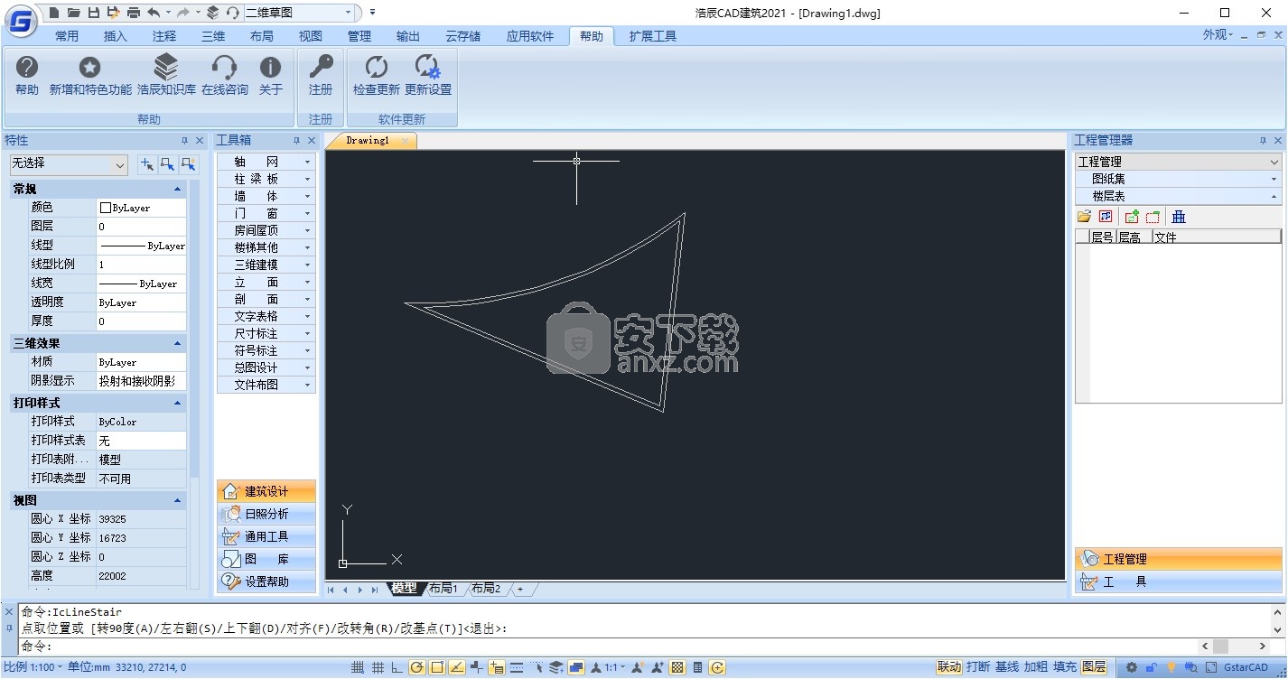Image resolution: width=1288 pixels, height=679 pixels.
Task: Open the 图库 toolbox panel
Action: click(266, 559)
